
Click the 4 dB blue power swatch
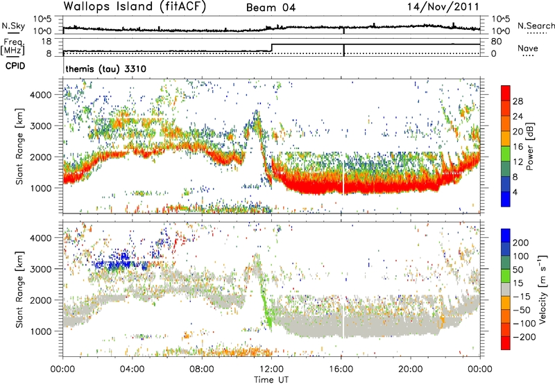pos(506,199)
